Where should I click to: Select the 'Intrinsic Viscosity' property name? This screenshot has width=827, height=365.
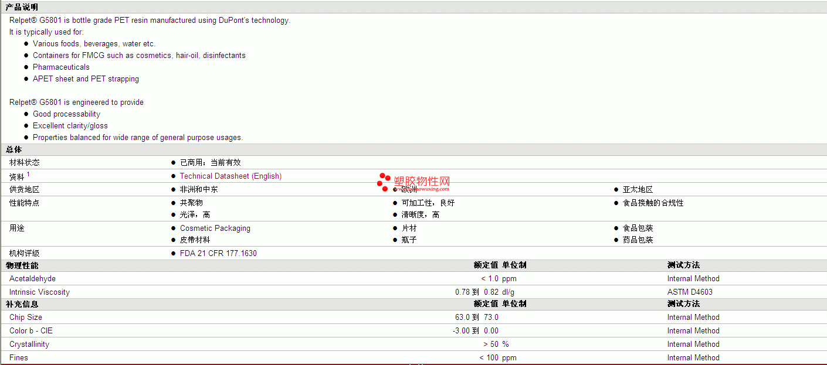(39, 292)
